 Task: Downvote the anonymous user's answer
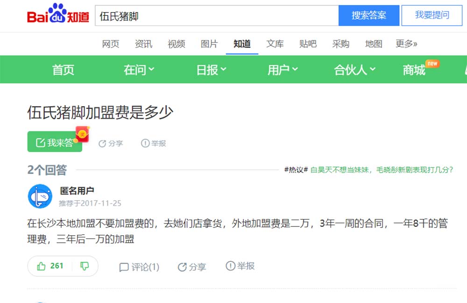85,266
